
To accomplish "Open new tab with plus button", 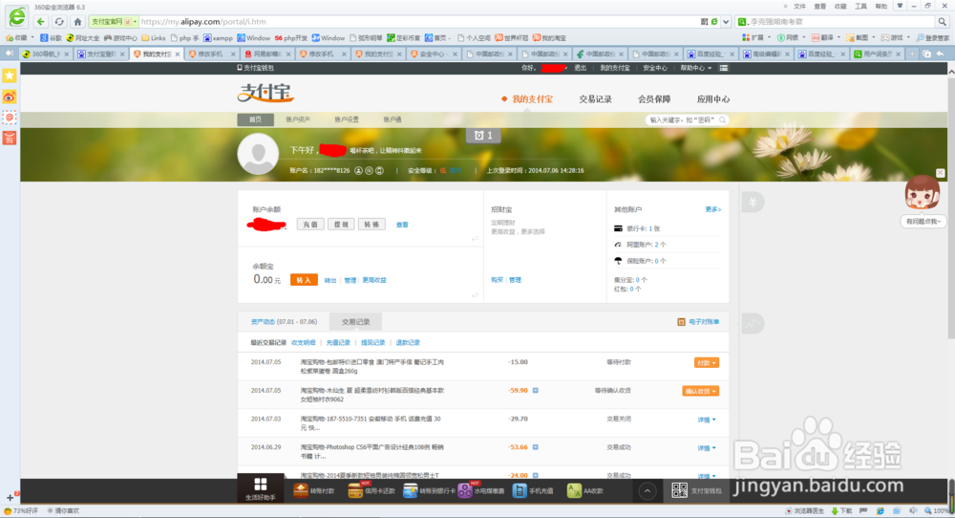I will point(912,54).
